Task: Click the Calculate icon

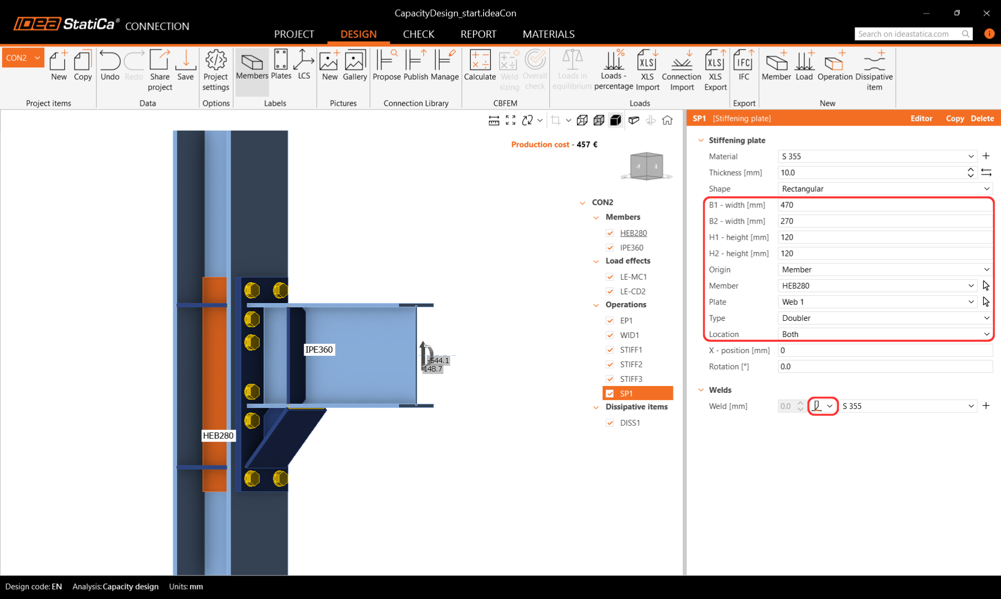Action: pyautogui.click(x=479, y=65)
